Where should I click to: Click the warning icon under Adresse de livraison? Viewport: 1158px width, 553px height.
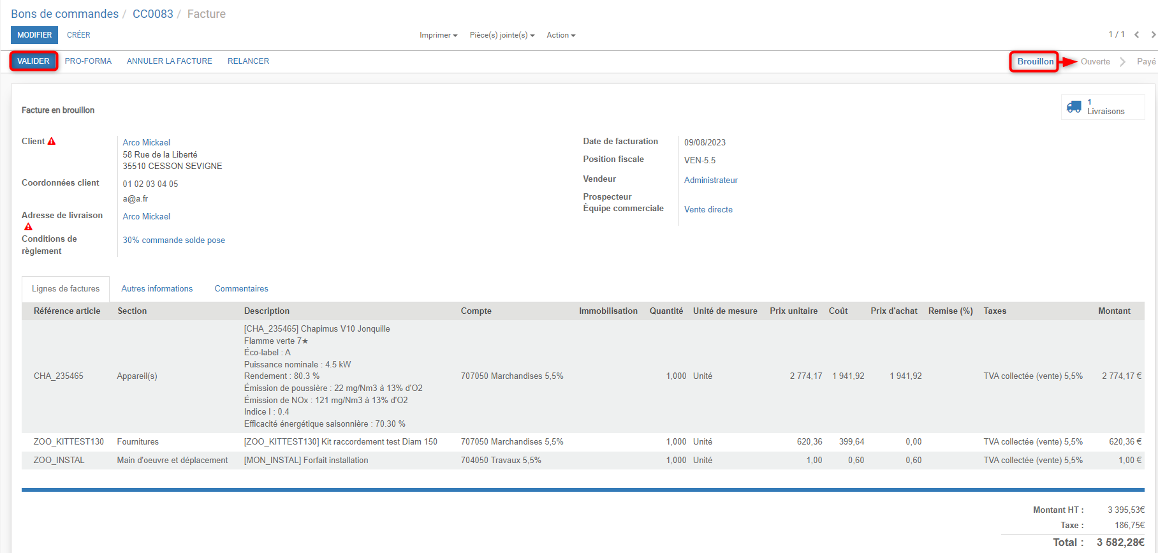click(28, 227)
